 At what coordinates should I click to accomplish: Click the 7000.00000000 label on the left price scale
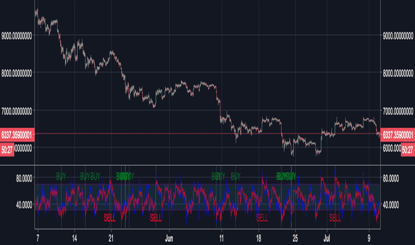(x=16, y=111)
